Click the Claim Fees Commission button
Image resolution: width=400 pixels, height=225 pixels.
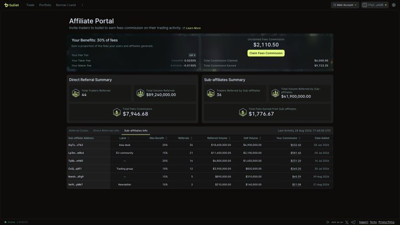pos(266,53)
